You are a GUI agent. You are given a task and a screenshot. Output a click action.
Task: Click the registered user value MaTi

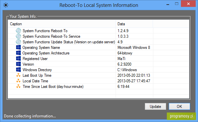[121, 59]
